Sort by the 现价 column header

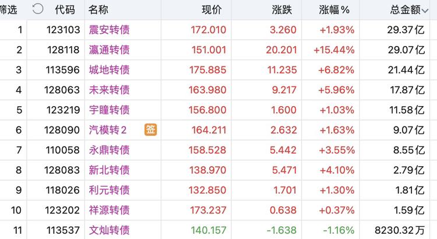[212, 10]
